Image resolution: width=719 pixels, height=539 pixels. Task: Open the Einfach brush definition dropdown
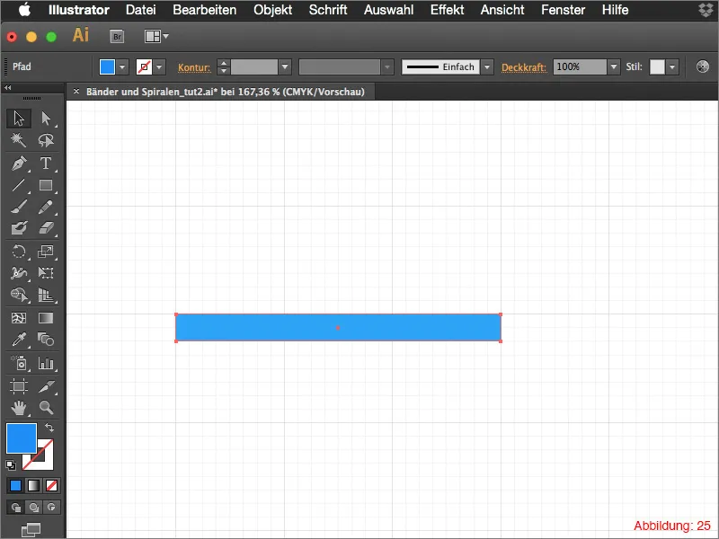click(x=487, y=66)
